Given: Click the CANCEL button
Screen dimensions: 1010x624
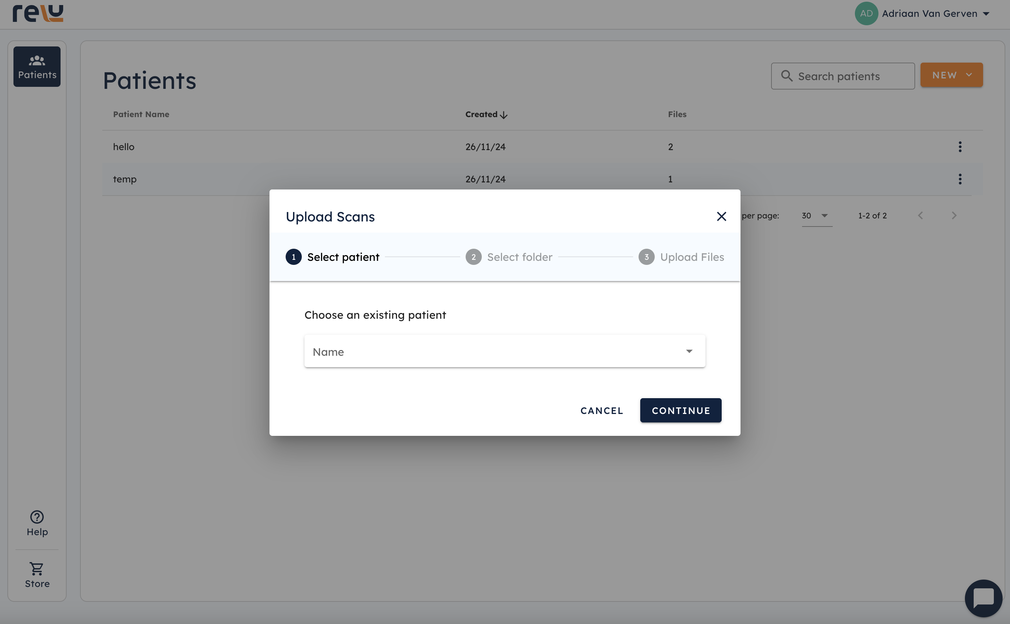Looking at the screenshot, I should (x=602, y=411).
